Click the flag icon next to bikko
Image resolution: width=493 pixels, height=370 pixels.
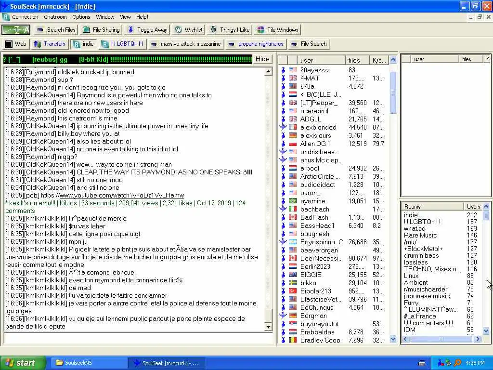point(293,282)
